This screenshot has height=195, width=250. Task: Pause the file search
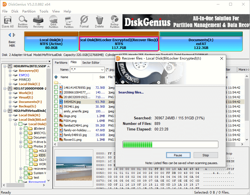coord(178,155)
